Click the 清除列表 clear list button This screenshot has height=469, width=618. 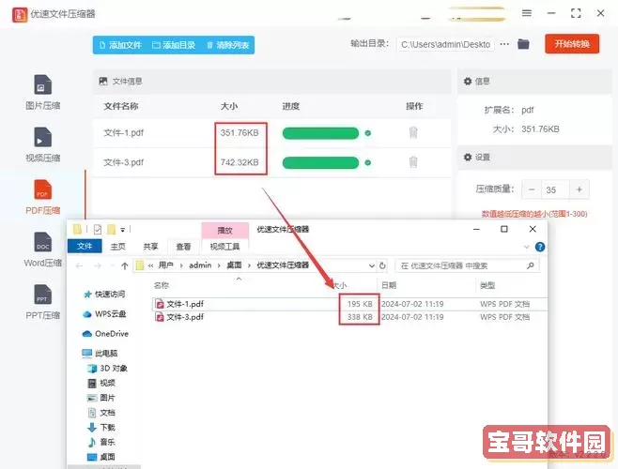(x=228, y=45)
